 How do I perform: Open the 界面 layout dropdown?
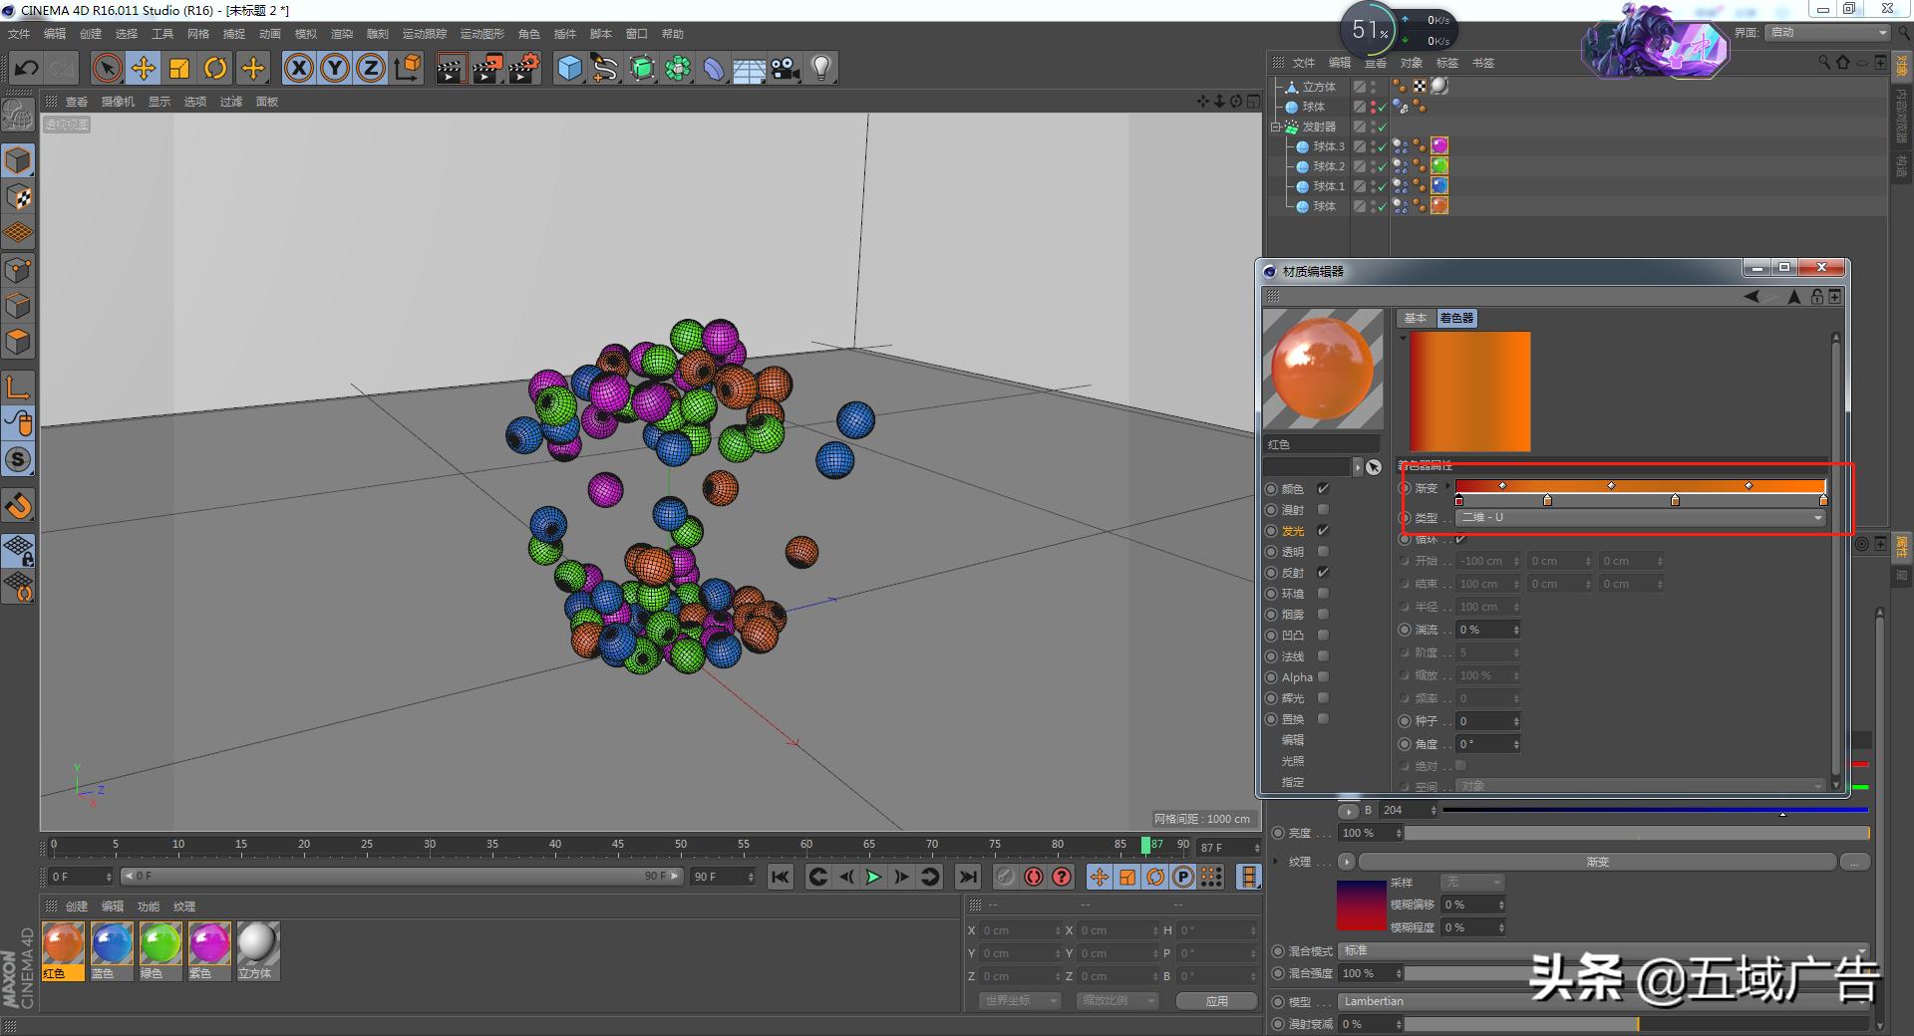(x=1828, y=33)
